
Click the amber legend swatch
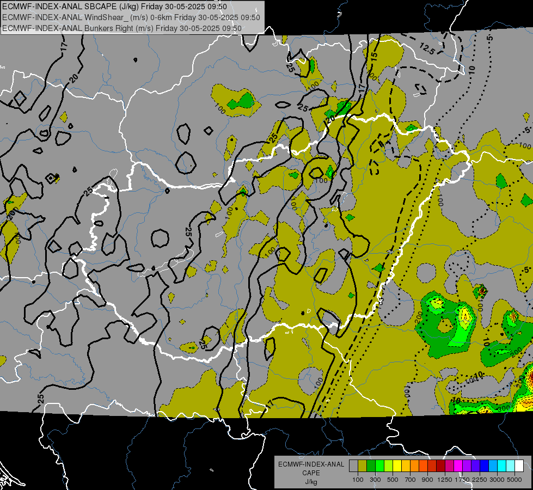[406, 465]
